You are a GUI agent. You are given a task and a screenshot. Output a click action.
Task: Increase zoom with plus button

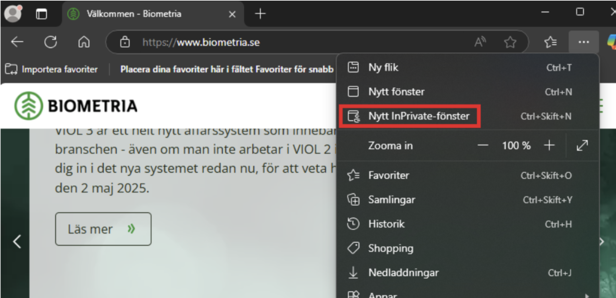pos(549,145)
